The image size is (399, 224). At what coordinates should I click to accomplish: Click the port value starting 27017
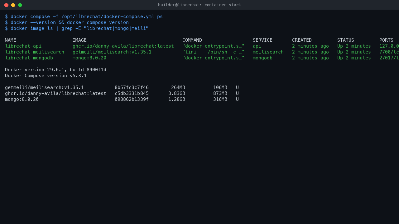(x=389, y=58)
